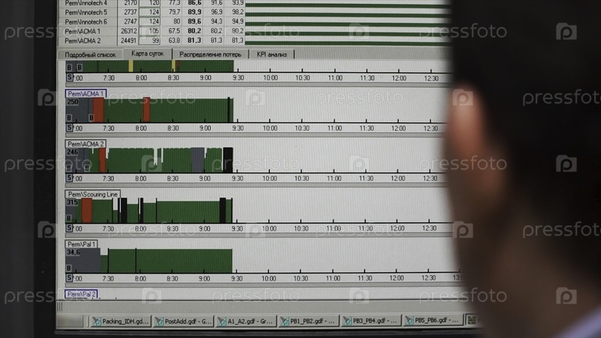
Task: Click the S icon on Perm\Pal 1 timeline
Action: click(x=70, y=278)
